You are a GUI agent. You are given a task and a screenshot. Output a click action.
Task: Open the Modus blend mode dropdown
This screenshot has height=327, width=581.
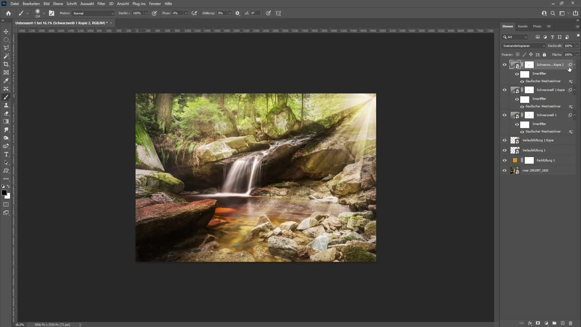92,13
